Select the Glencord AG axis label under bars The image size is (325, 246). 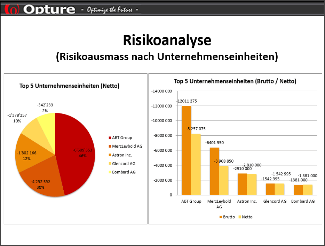pyautogui.click(x=275, y=201)
